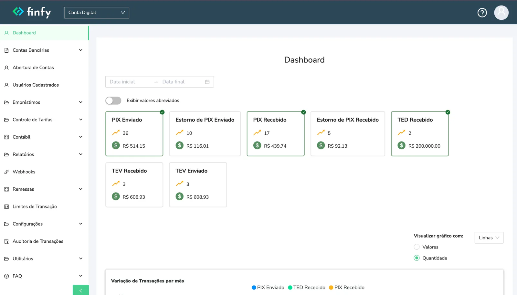The width and height of the screenshot is (517, 295).
Task: Click the dollar icon in PIX Recebido card
Action: (x=257, y=145)
